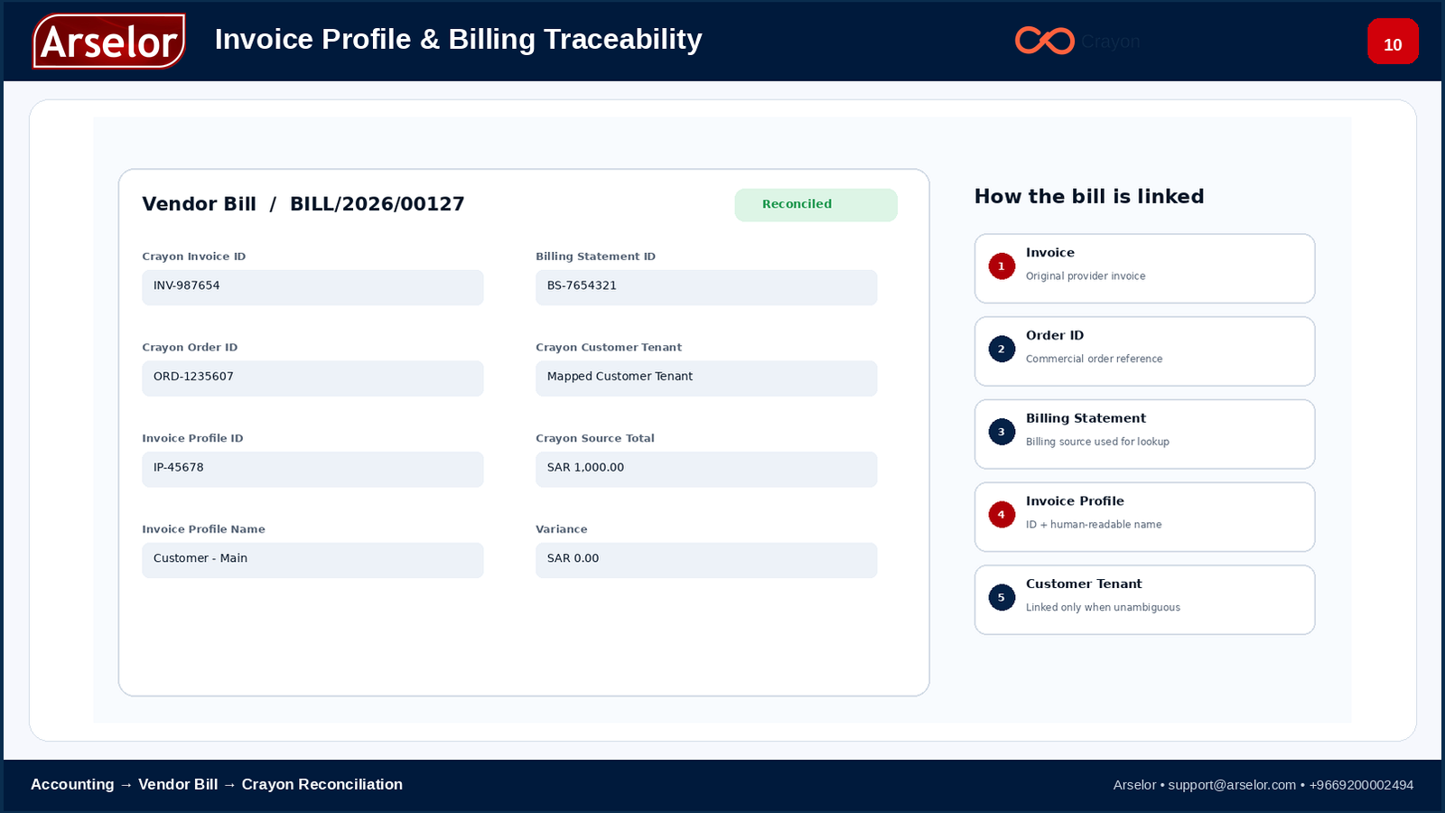Click the Crayon Invoice ID label
The height and width of the screenshot is (813, 1445).
193,257
